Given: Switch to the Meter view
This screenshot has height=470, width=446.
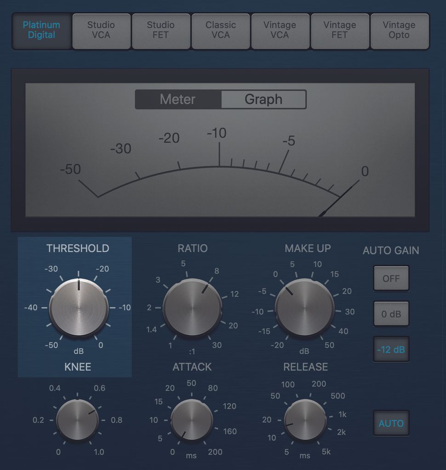Looking at the screenshot, I should click(177, 99).
